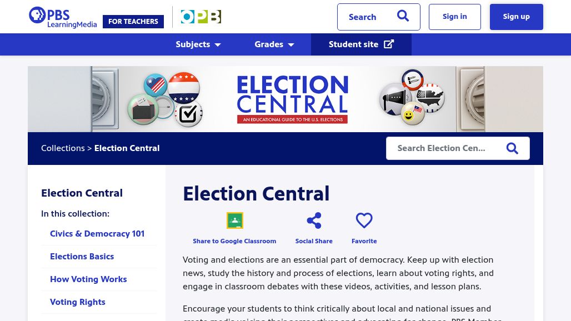Viewport: 571px width, 321px height.
Task: Open the Student site menu item
Action: 361,44
